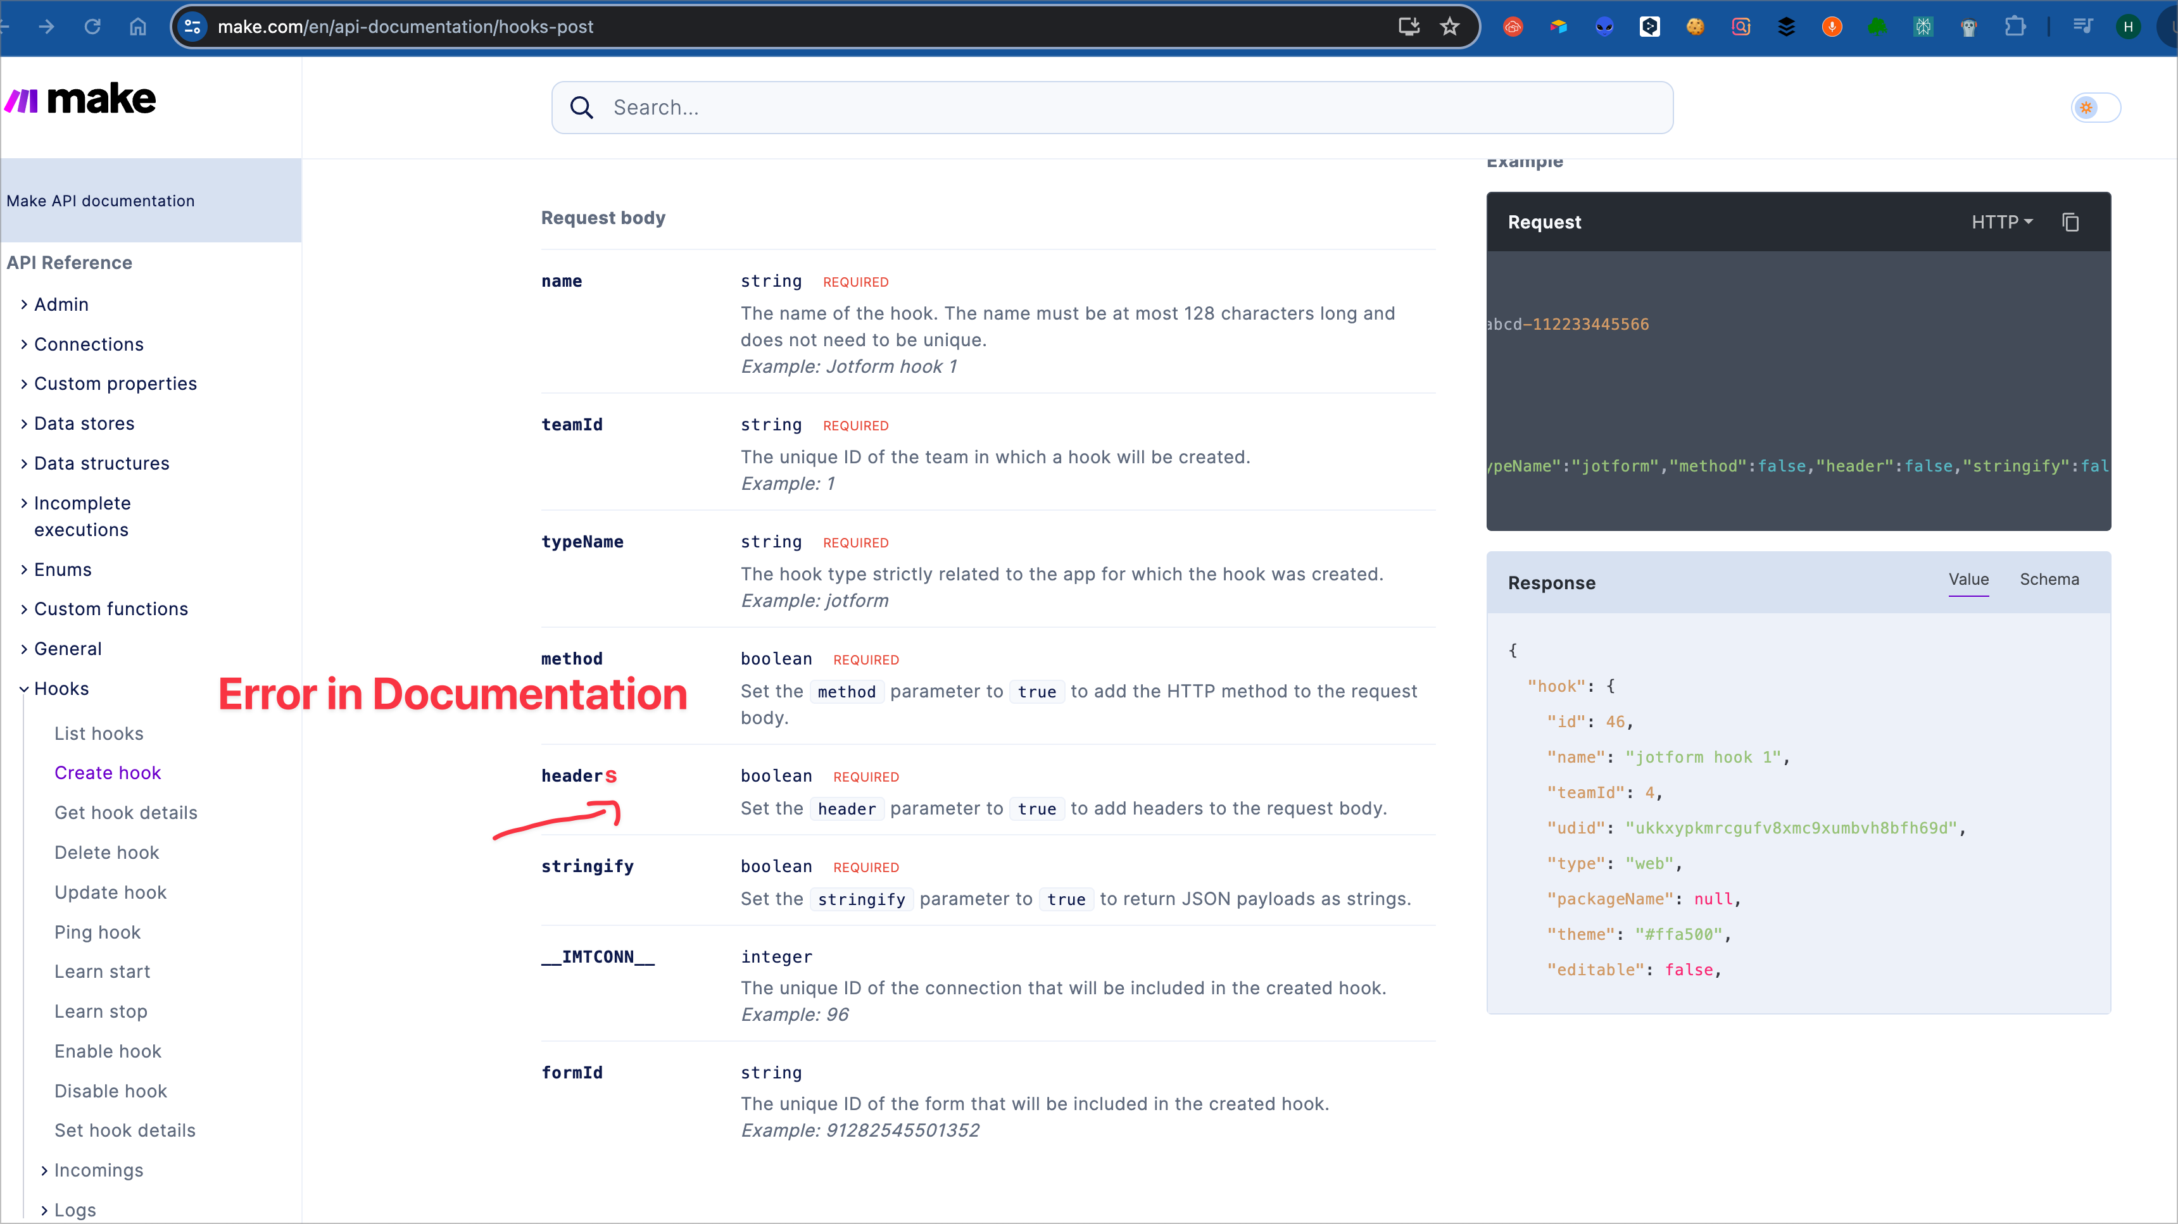Navigate to Delete hook documentation
Image resolution: width=2178 pixels, height=1224 pixels.
tap(106, 852)
